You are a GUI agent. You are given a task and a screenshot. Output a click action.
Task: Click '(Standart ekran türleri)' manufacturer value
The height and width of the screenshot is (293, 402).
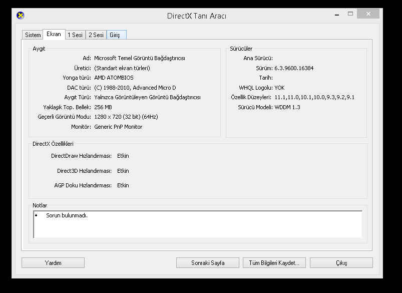pos(122,68)
